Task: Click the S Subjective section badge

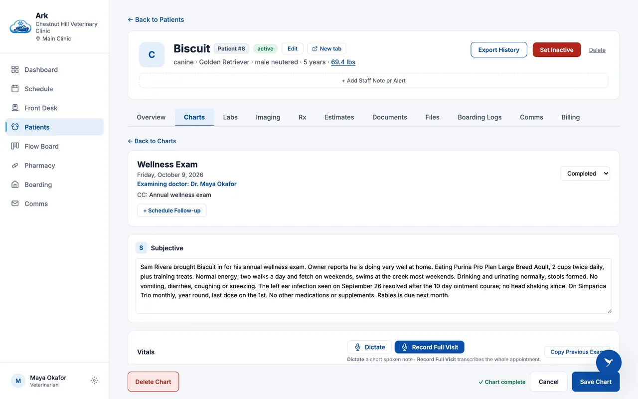Action: click(141, 248)
